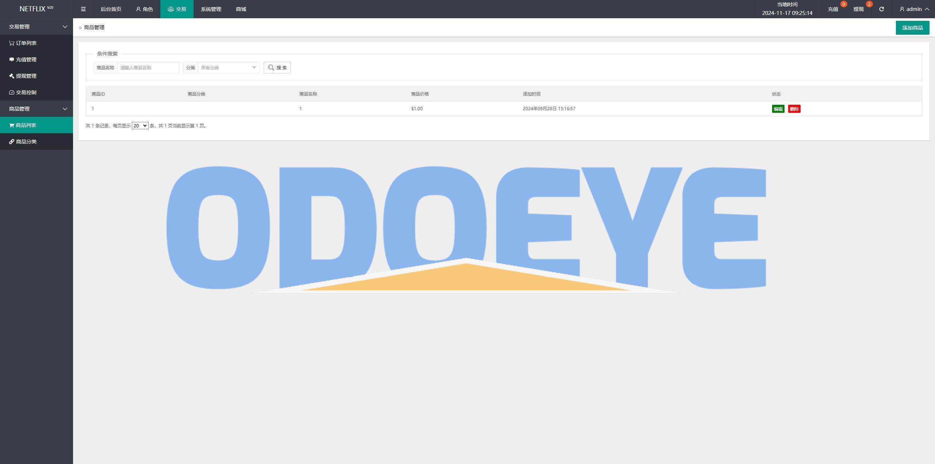Go to 订单列表 in sidebar

tap(37, 43)
